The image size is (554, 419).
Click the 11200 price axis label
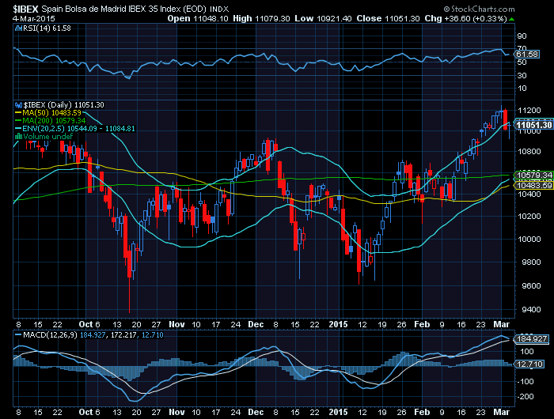529,111
